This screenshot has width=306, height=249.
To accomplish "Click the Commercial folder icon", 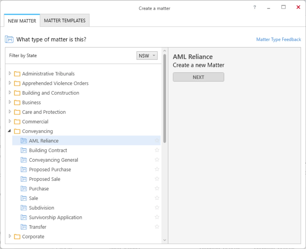I will pos(17,122).
